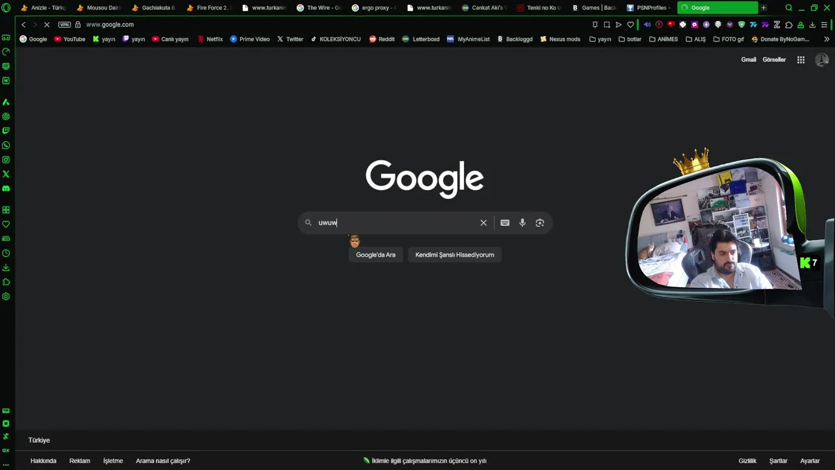Open the sidebar history clock icon
Viewport: 835px width, 470px height.
click(x=6, y=253)
